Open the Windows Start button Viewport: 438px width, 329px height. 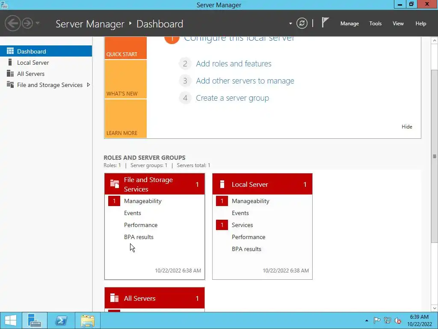(11, 320)
